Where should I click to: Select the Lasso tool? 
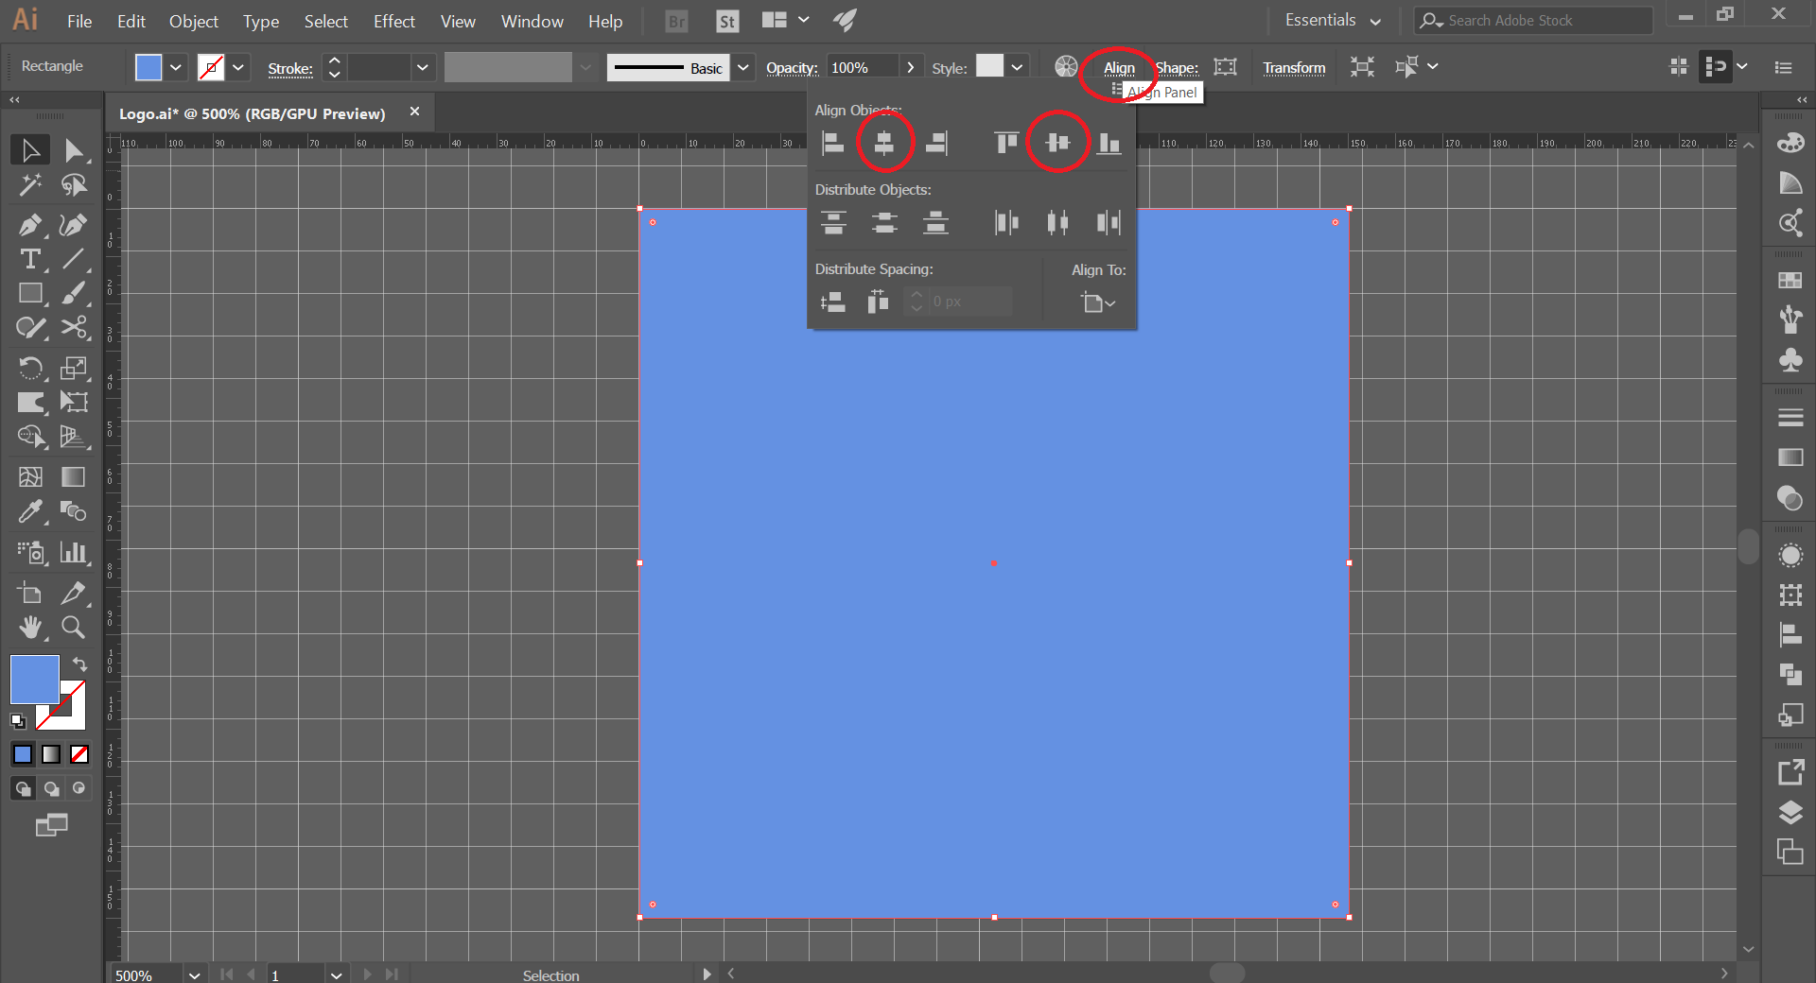click(x=73, y=185)
